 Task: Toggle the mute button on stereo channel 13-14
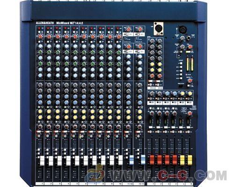coord(138,132)
